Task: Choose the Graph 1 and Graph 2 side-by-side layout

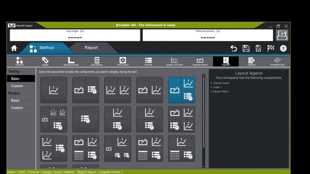Action: click(118, 90)
